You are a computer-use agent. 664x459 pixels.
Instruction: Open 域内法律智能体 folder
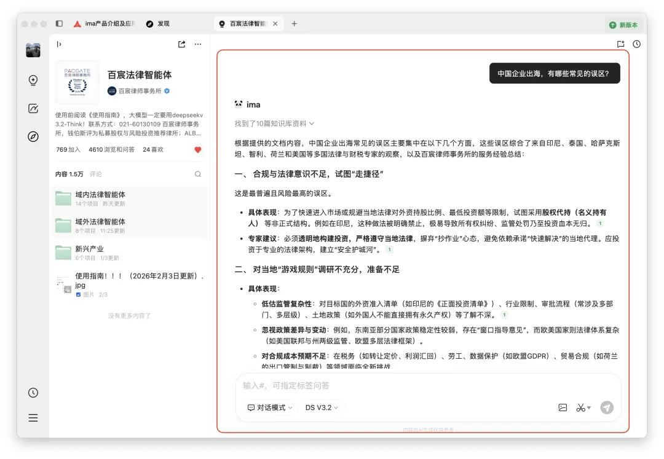[130, 199]
